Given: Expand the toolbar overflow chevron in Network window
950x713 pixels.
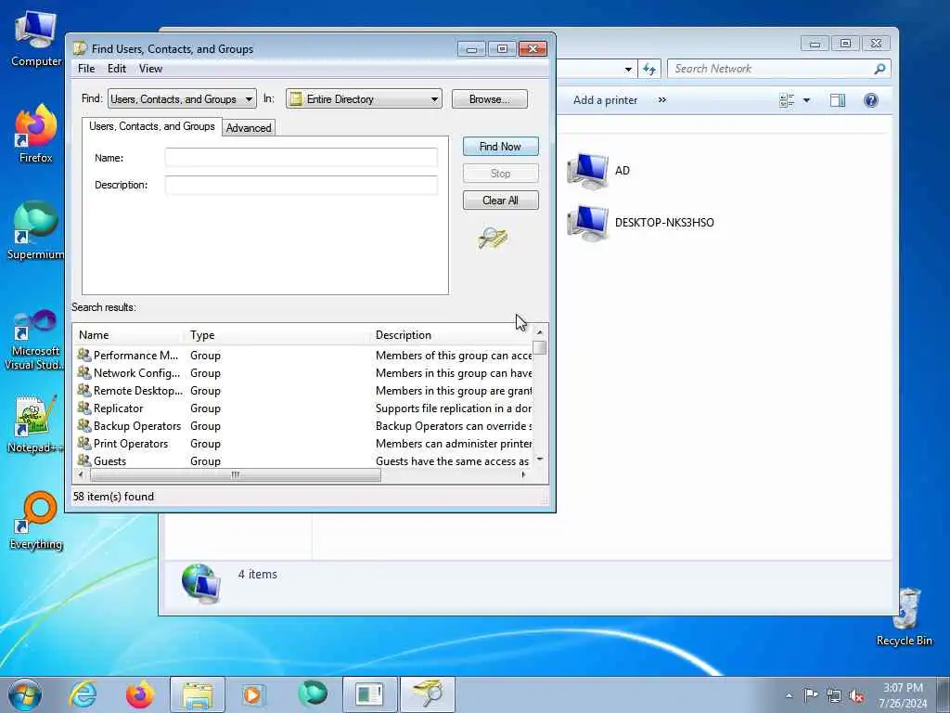Looking at the screenshot, I should click(662, 100).
